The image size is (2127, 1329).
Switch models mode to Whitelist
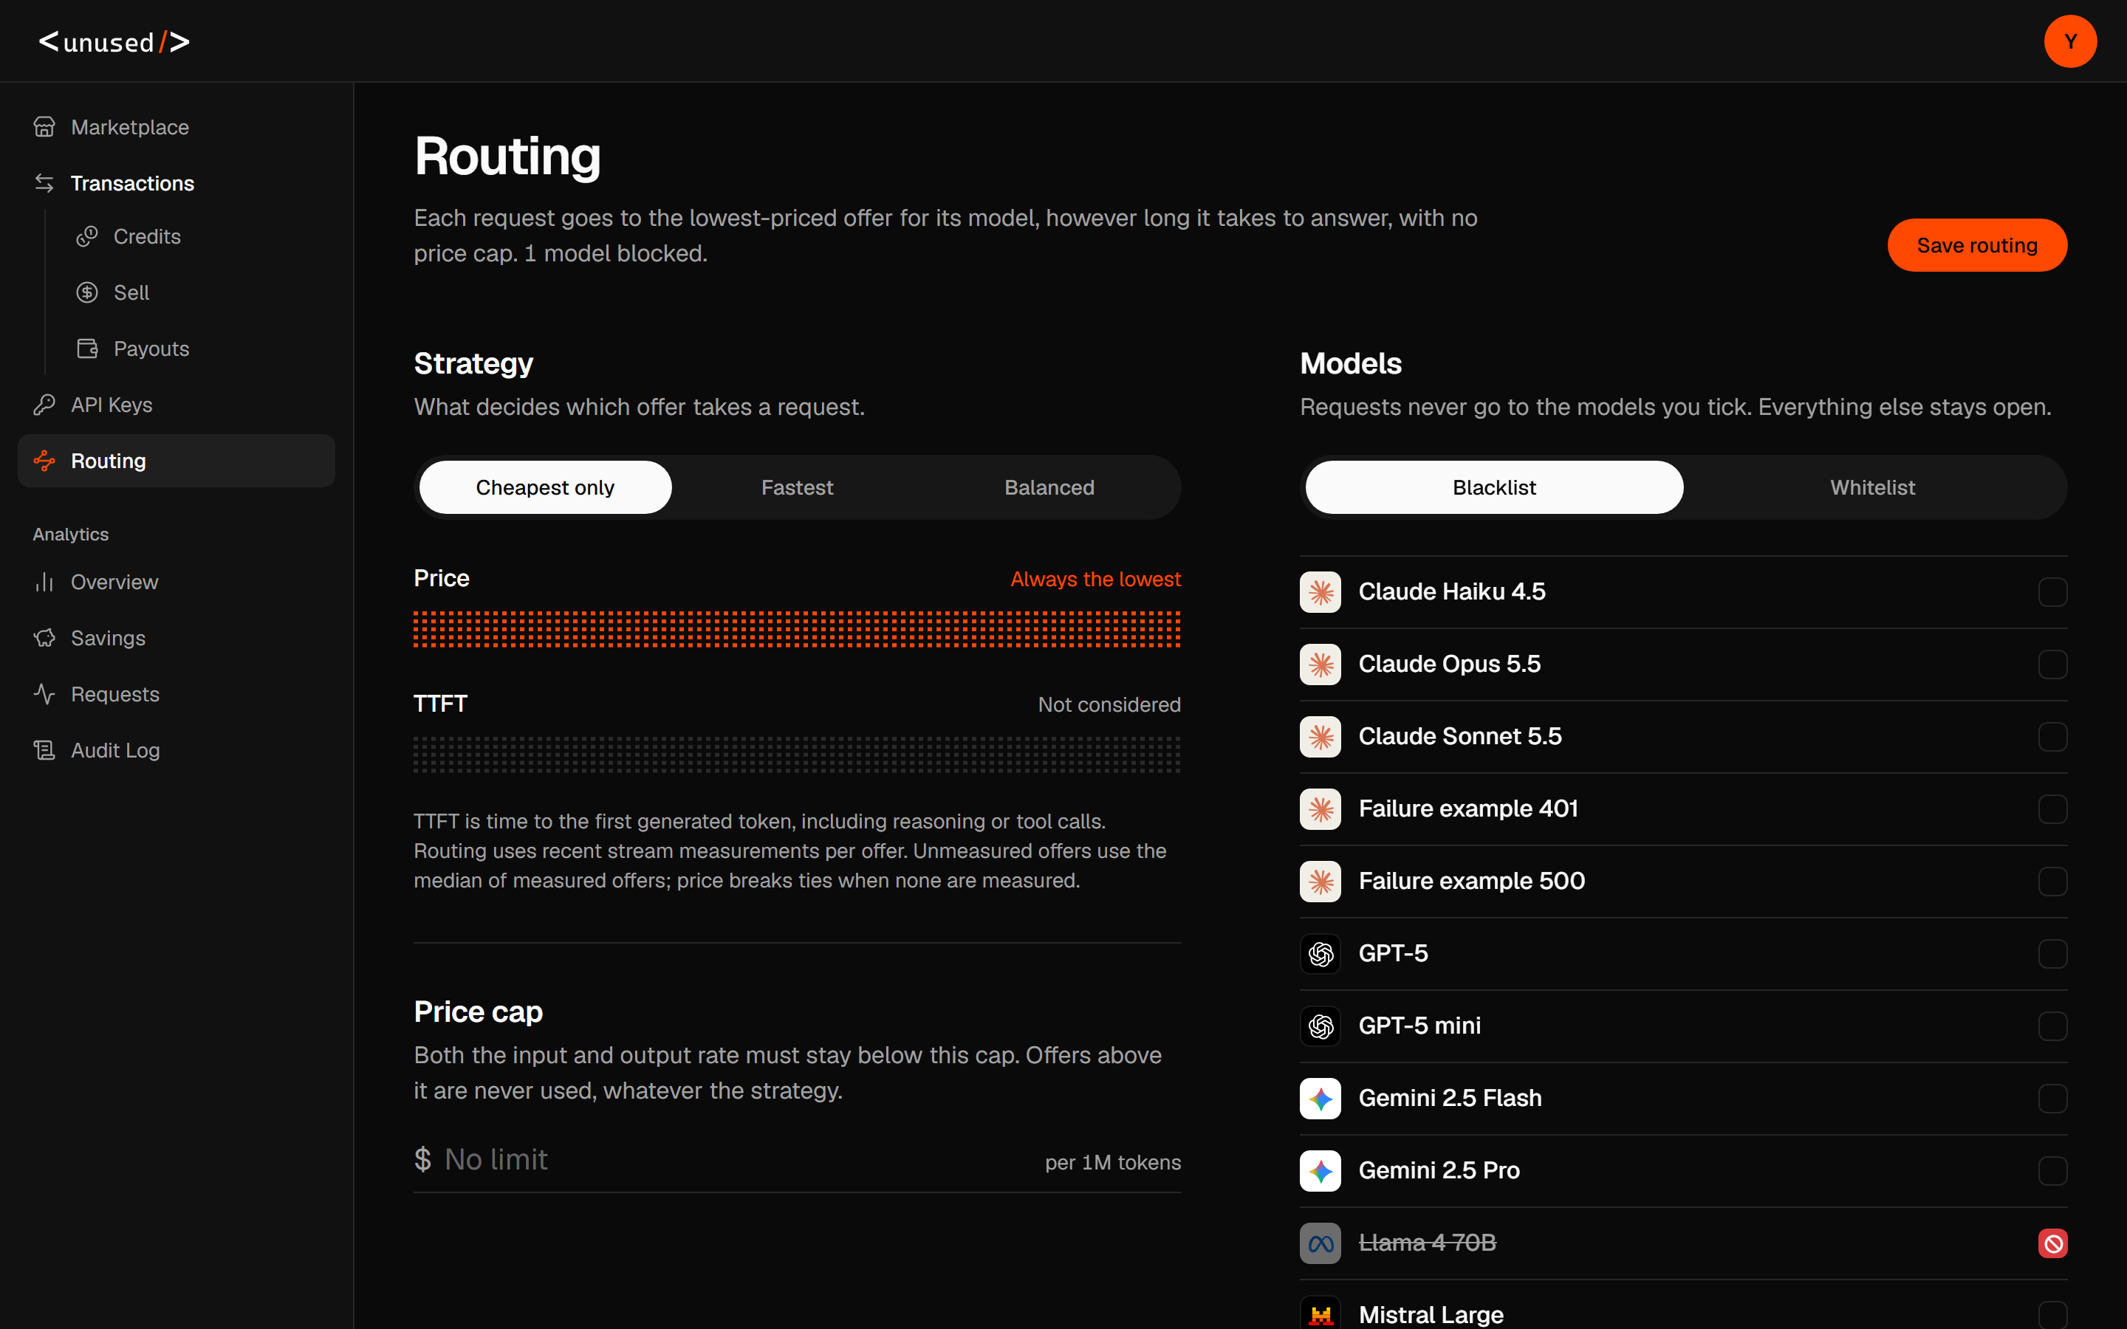pos(1872,487)
